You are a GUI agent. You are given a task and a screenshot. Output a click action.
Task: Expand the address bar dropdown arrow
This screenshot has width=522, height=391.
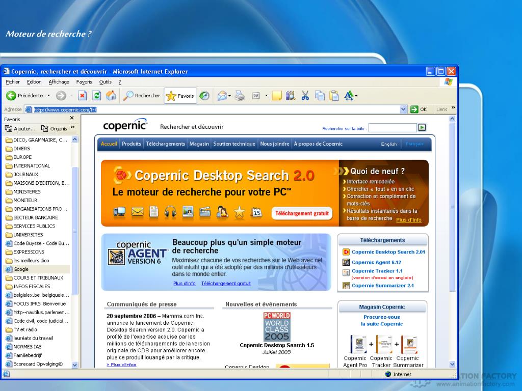403,109
